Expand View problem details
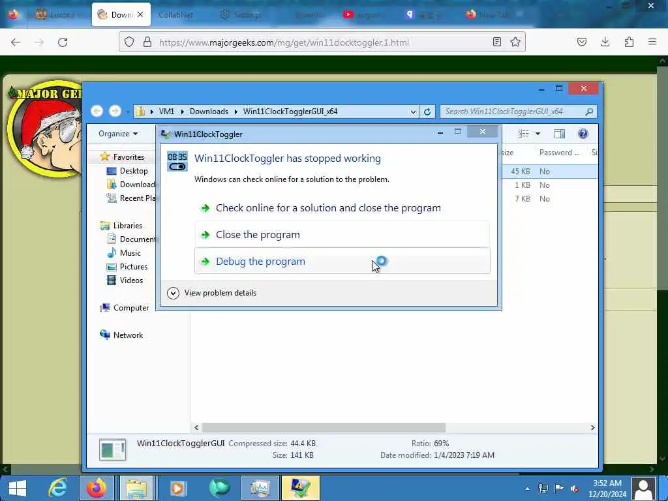Image resolution: width=668 pixels, height=501 pixels. click(x=212, y=293)
